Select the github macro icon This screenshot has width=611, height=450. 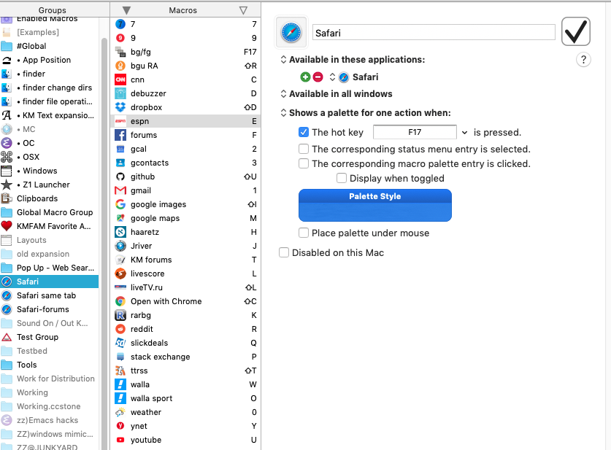(x=120, y=176)
